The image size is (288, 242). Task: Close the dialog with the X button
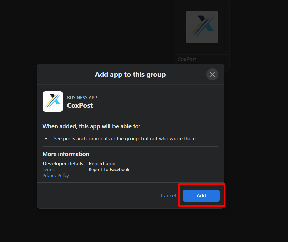tap(212, 74)
